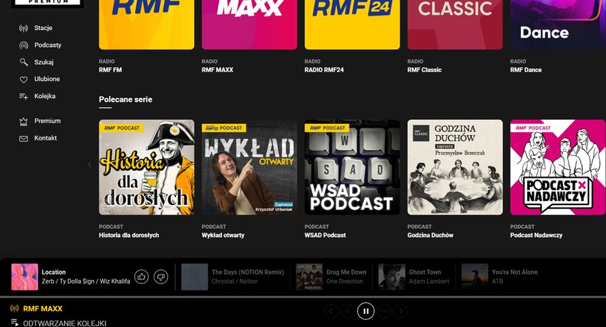Skip to the previous track

coord(331,311)
